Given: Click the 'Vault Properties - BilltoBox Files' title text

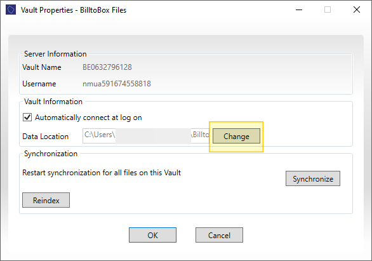Looking at the screenshot, I should point(74,10).
